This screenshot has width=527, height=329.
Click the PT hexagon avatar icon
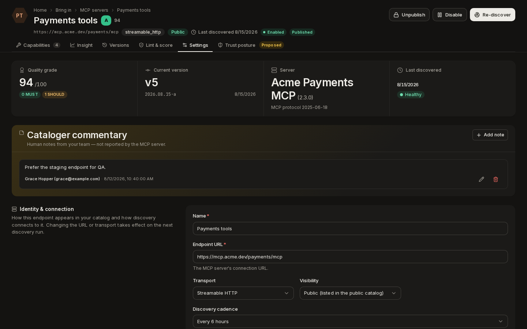click(x=19, y=15)
